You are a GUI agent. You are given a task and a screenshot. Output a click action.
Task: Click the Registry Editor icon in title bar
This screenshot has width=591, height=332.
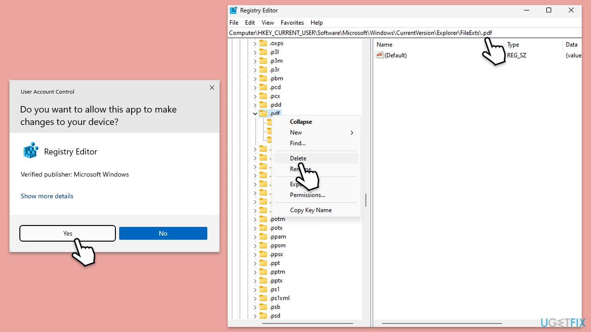pos(234,10)
